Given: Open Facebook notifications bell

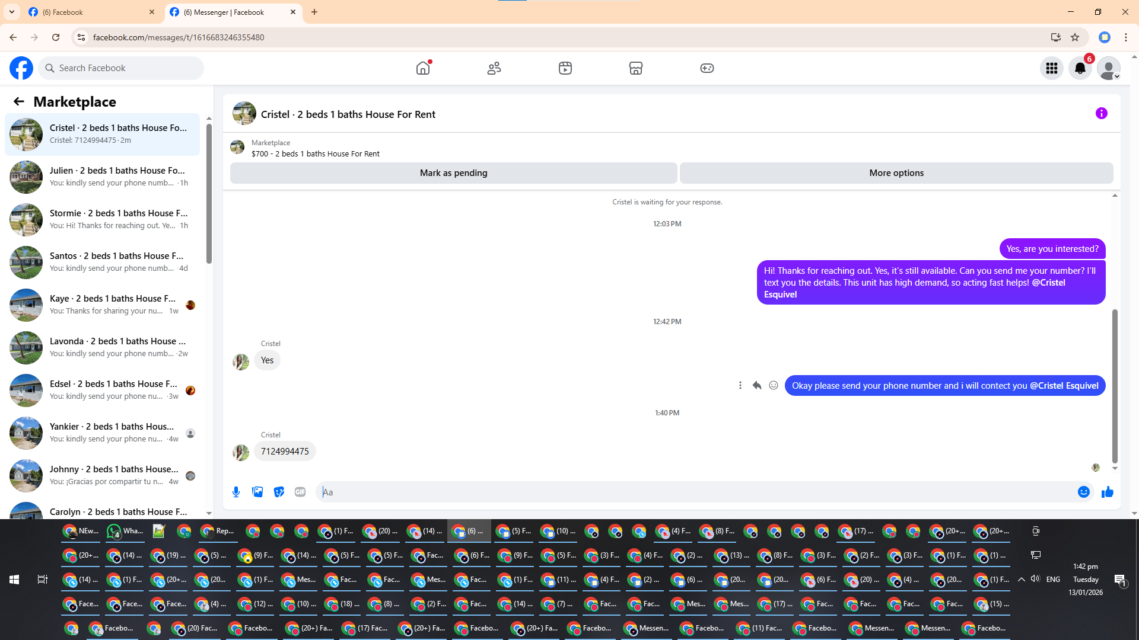Looking at the screenshot, I should click(1080, 68).
